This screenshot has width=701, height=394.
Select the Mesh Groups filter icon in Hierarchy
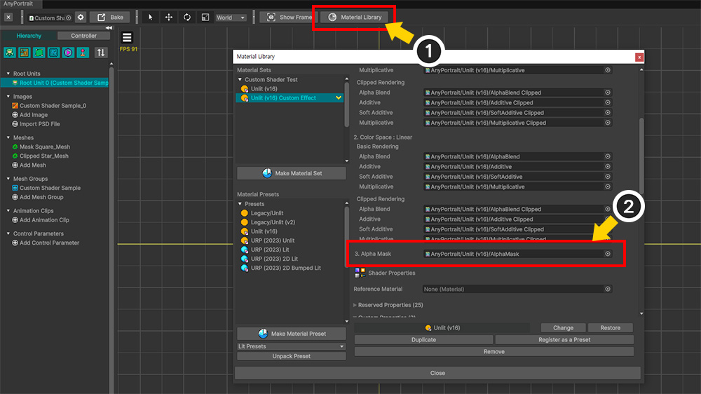click(x=54, y=53)
